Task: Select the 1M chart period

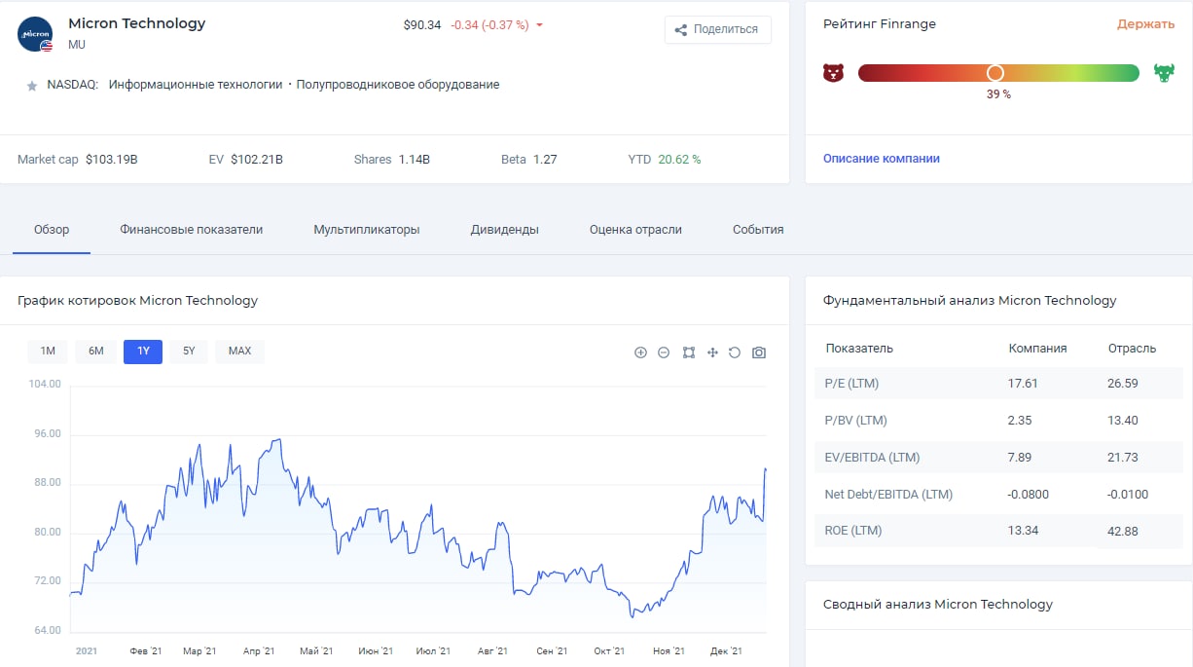Action: (x=48, y=352)
